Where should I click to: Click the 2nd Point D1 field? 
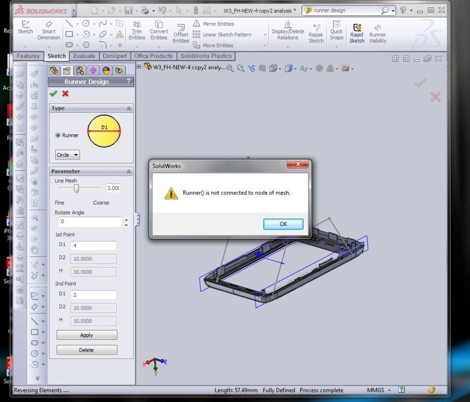pos(93,295)
